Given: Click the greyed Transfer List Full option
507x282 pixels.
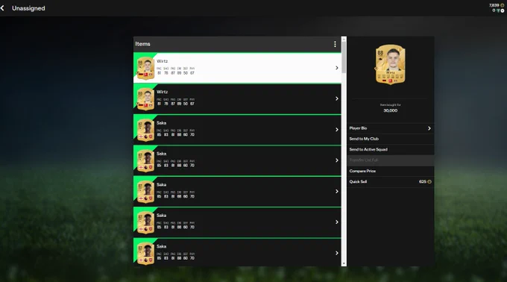Looking at the screenshot, I should pos(390,160).
